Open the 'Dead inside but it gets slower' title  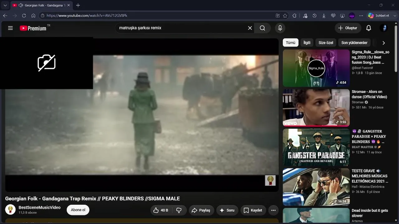(x=370, y=213)
